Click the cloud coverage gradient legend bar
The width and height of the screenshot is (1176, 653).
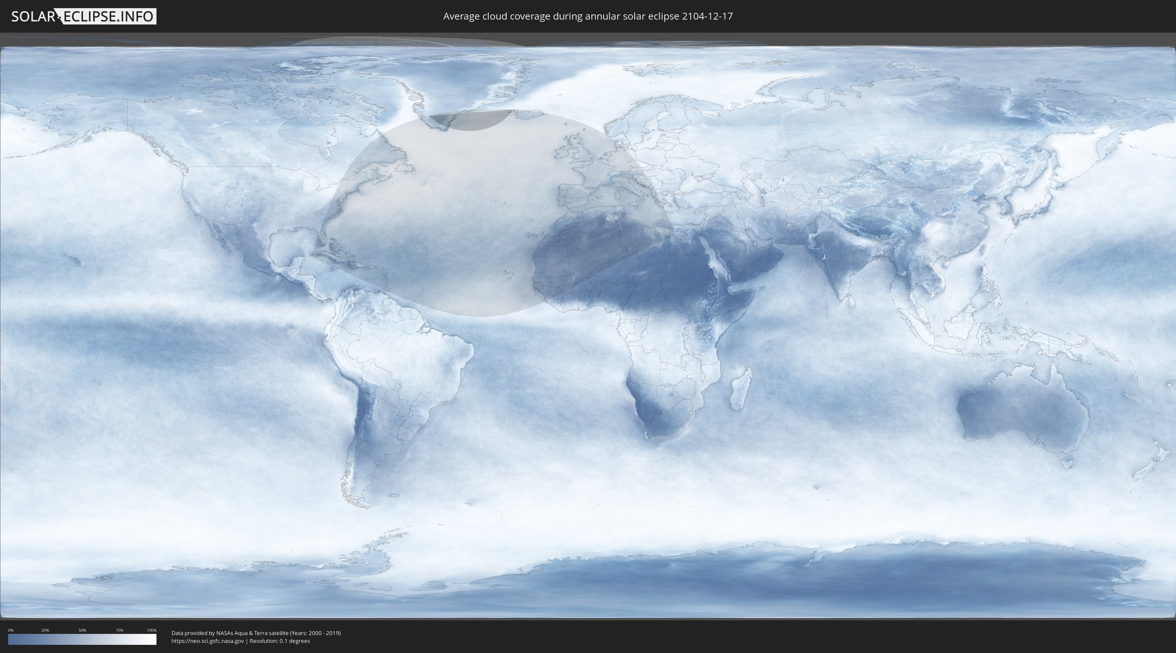pyautogui.click(x=82, y=639)
